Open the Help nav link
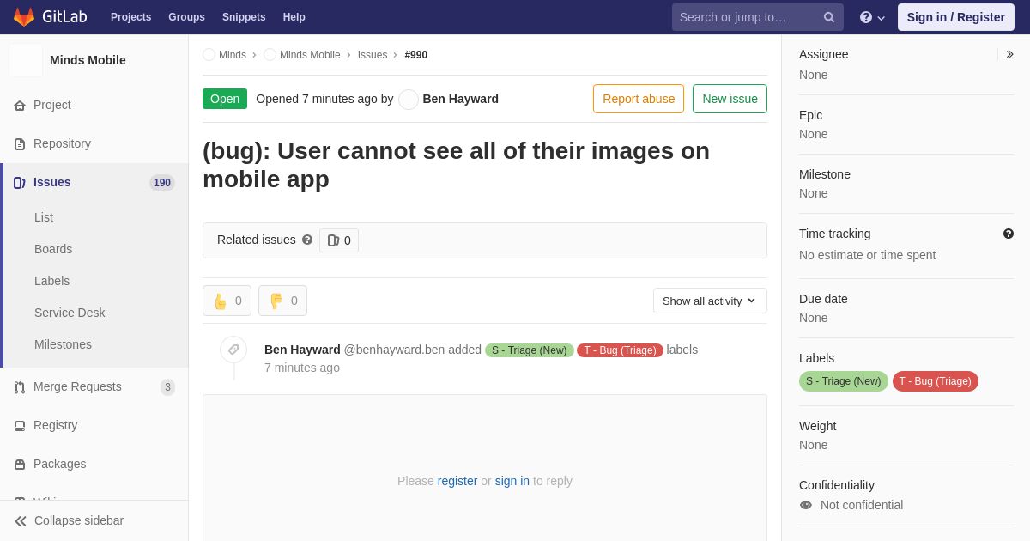 tap(294, 17)
